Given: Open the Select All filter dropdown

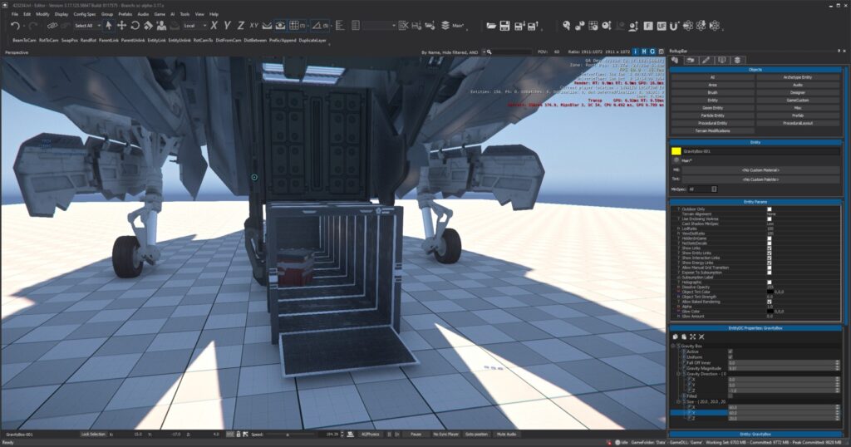Looking at the screenshot, I should click(90, 26).
